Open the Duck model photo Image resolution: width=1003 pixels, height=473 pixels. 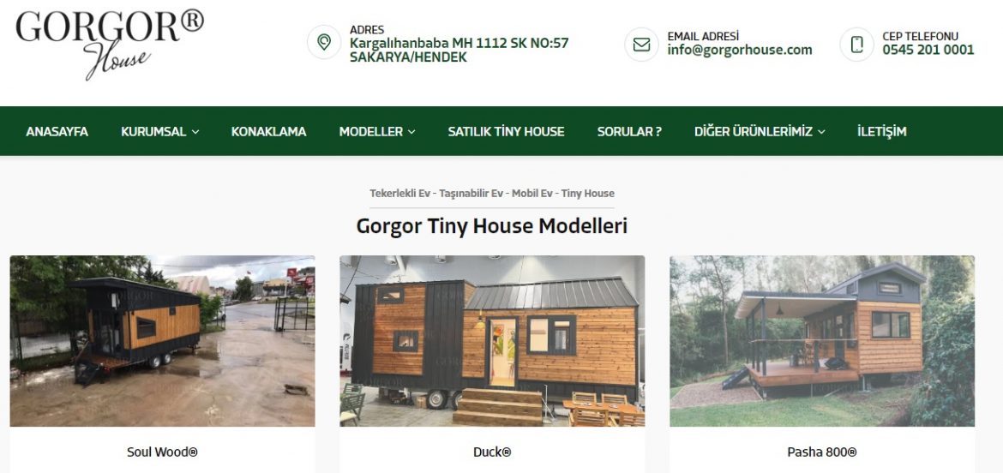coord(492,341)
